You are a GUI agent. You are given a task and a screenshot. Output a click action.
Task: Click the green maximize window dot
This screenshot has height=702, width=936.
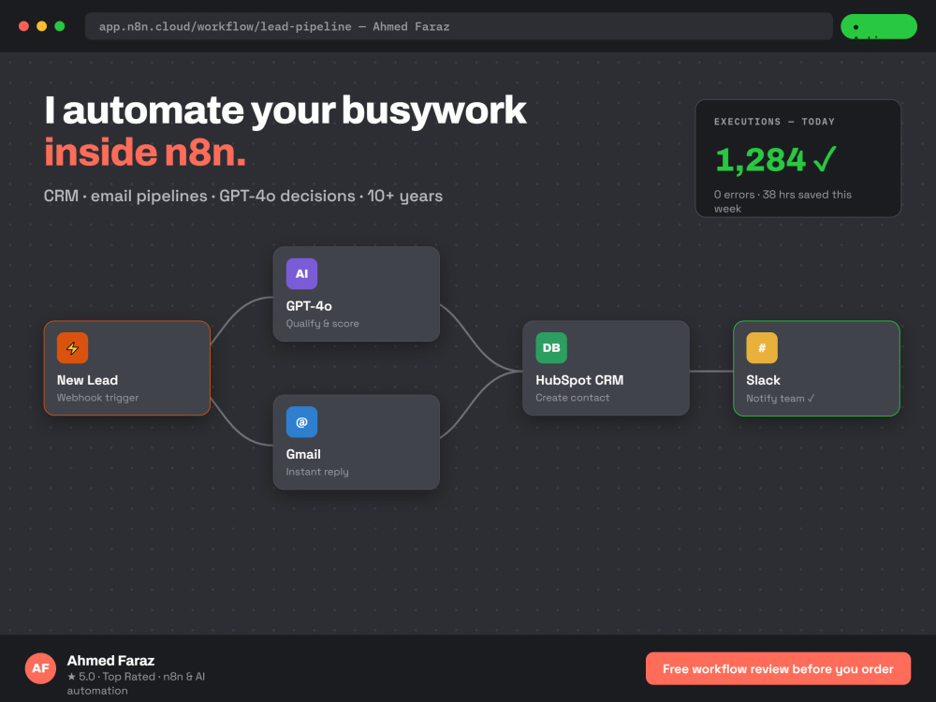pyautogui.click(x=60, y=26)
